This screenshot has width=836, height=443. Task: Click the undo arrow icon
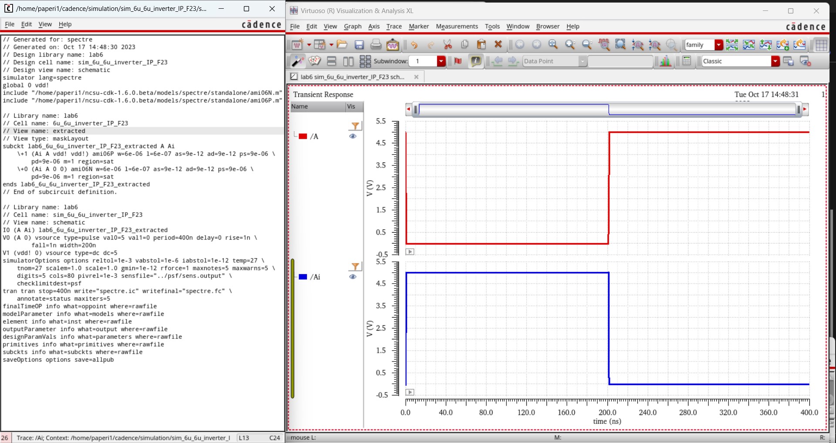(x=414, y=45)
